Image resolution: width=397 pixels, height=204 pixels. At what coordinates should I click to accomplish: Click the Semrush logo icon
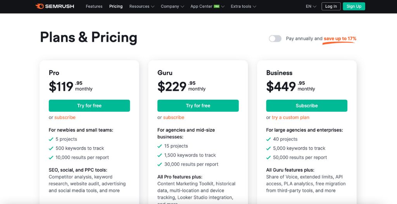tap(39, 6)
